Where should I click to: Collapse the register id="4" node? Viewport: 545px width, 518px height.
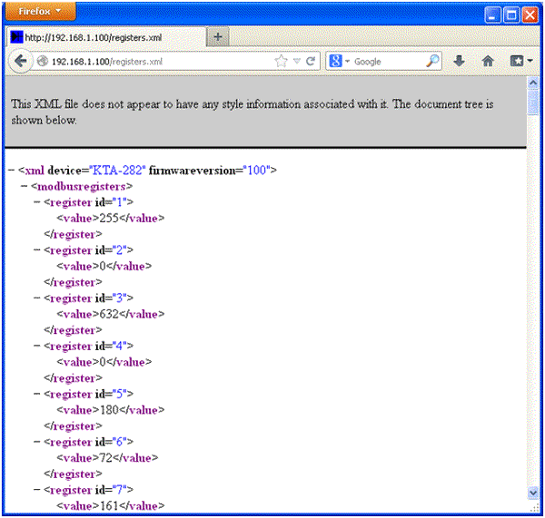(x=37, y=346)
